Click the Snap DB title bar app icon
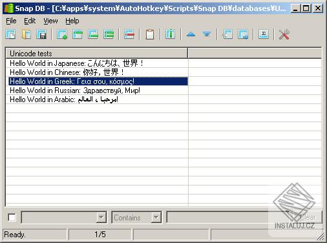Image resolution: width=327 pixels, height=243 pixels. coord(9,8)
